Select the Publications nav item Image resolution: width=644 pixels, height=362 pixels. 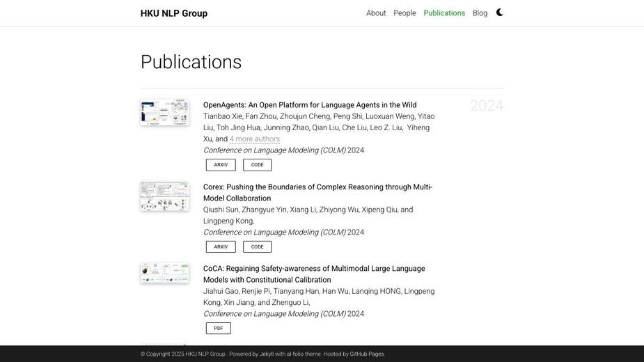click(x=444, y=13)
